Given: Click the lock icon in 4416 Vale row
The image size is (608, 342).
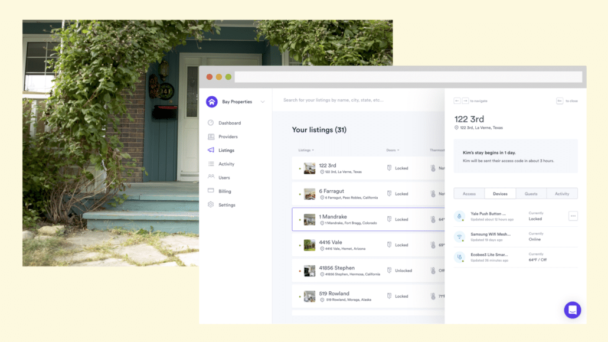Looking at the screenshot, I should pos(390,245).
